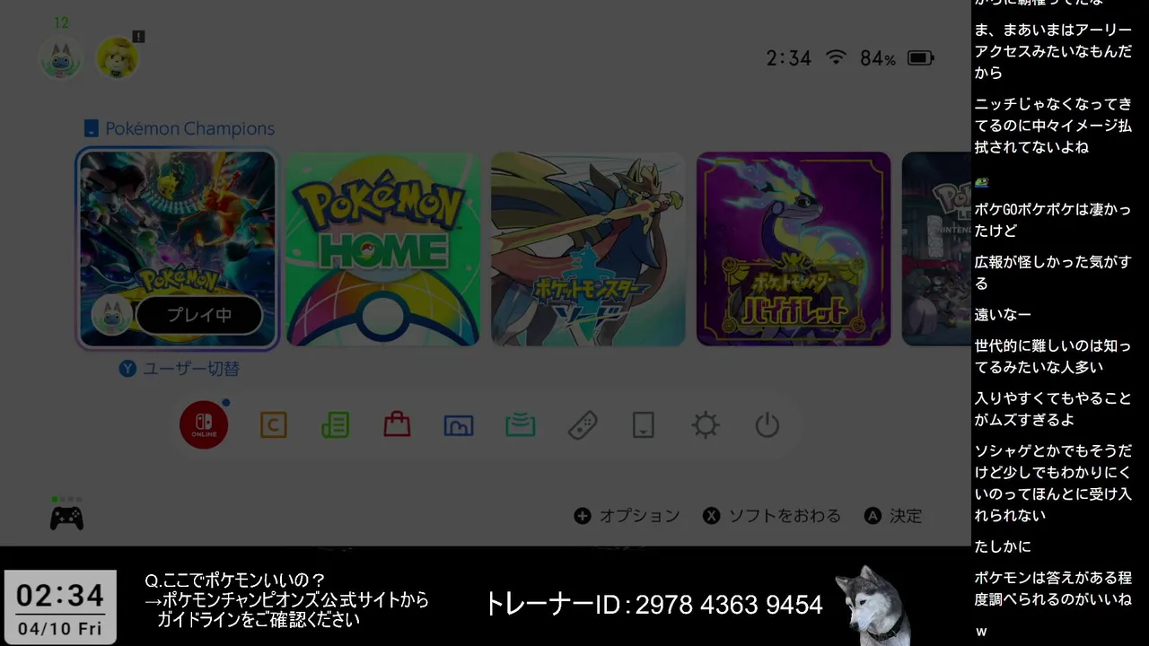
Task: Click the notification badge on Isabelle avatar
Action: (138, 37)
